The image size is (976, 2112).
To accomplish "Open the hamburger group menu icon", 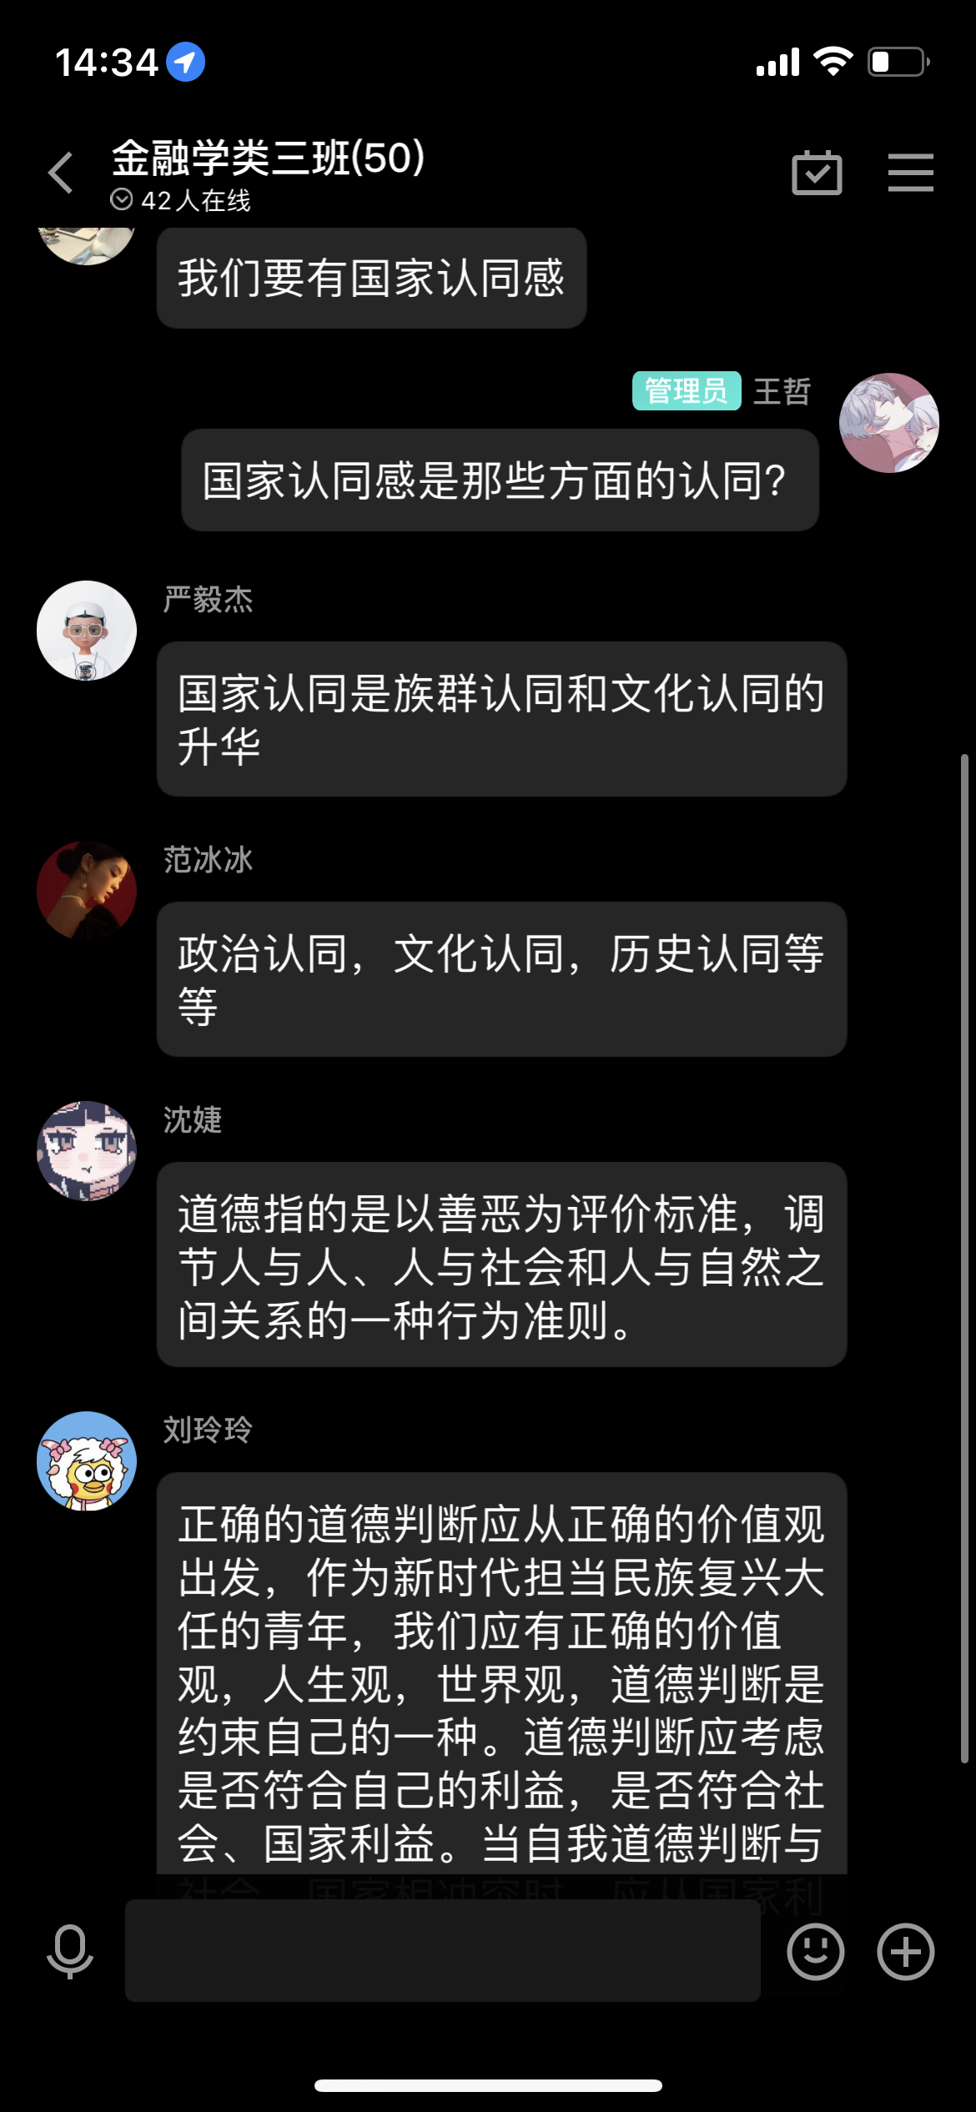I will pyautogui.click(x=910, y=173).
